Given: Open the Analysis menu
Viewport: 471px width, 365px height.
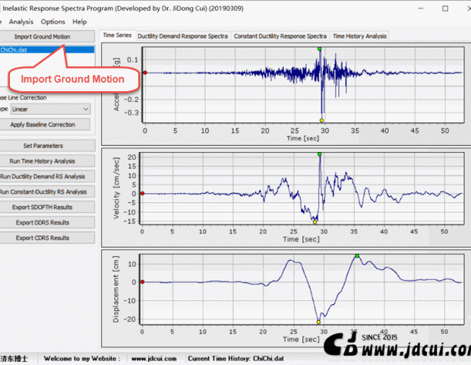Looking at the screenshot, I should click(21, 22).
